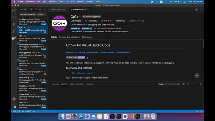Switch to the Changelog tab
Viewport: 215px width, 121px height.
[87, 37]
